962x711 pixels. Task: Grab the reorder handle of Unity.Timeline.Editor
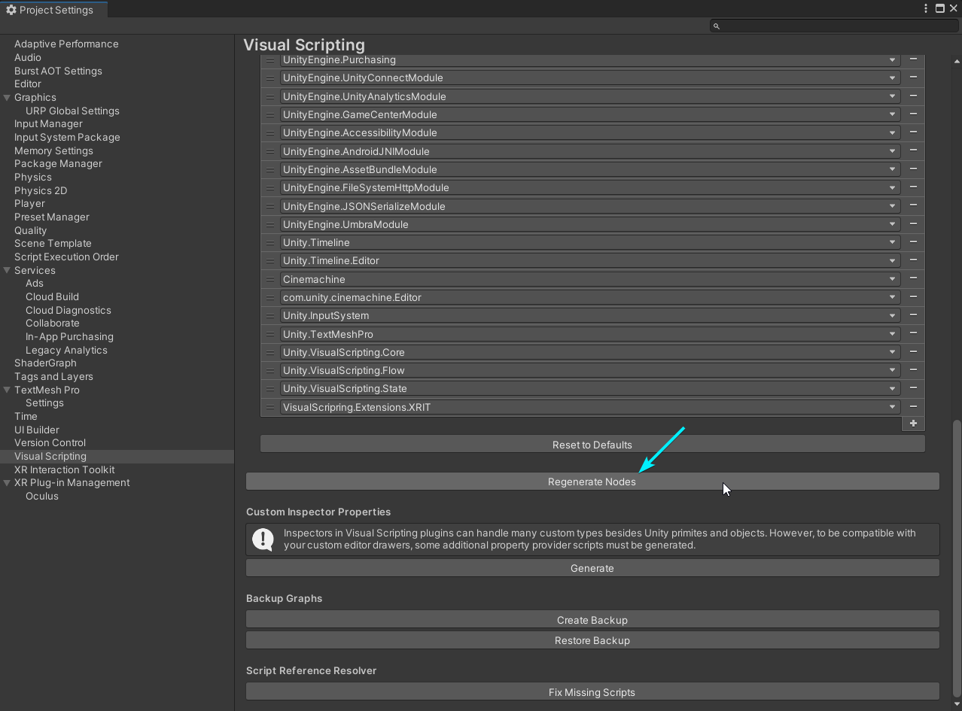pos(270,260)
